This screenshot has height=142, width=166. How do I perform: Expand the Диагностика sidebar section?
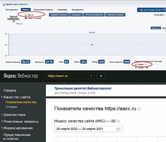point(2,114)
